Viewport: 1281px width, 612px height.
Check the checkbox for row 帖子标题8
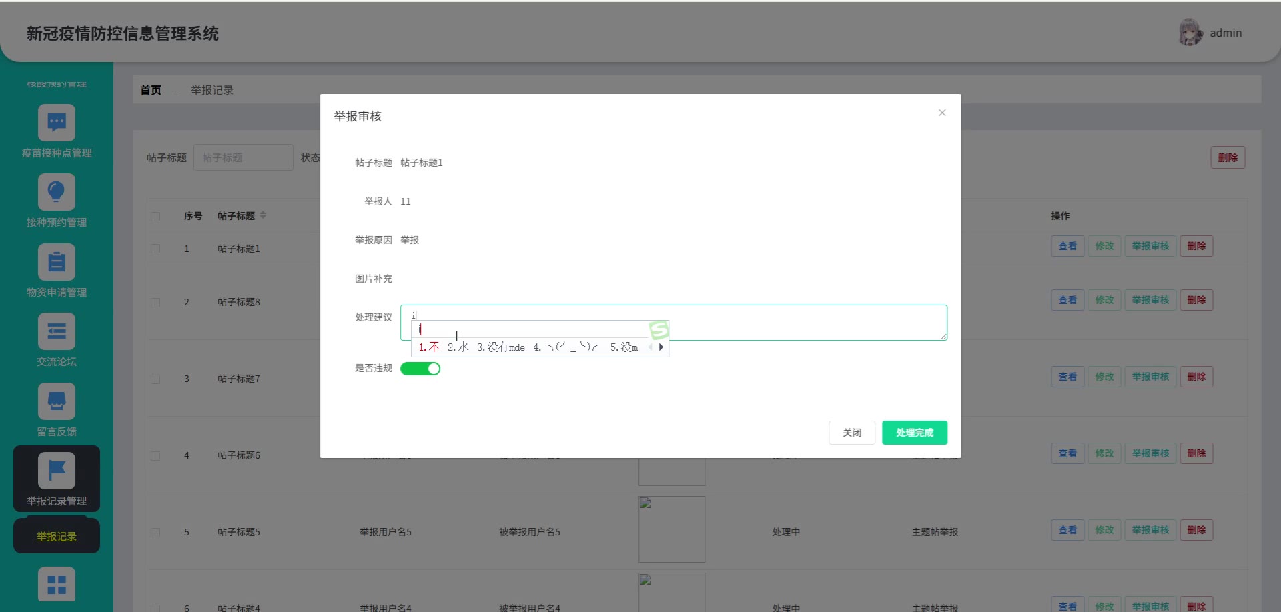pyautogui.click(x=155, y=302)
